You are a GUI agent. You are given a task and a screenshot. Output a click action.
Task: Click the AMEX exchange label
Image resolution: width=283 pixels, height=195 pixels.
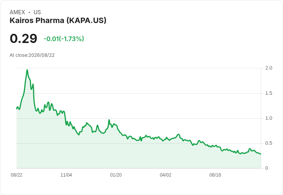pos(17,12)
